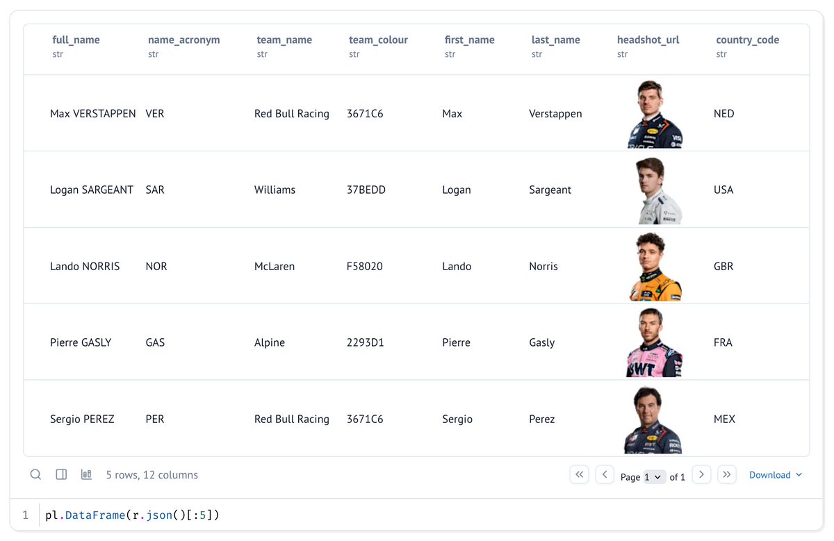Click the name_acronym column header

pyautogui.click(x=183, y=40)
